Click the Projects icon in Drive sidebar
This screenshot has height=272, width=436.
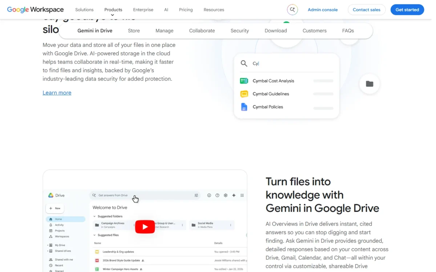51,231
